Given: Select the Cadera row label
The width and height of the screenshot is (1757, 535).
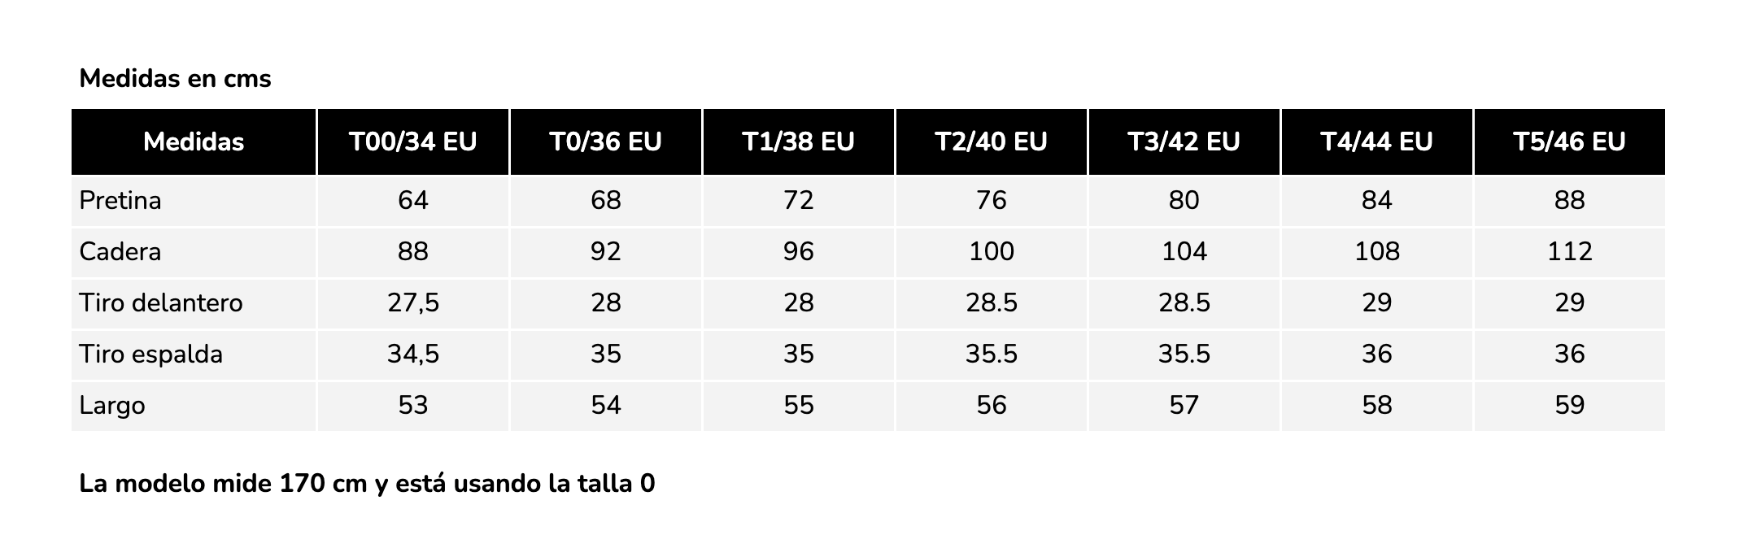Looking at the screenshot, I should tap(120, 252).
